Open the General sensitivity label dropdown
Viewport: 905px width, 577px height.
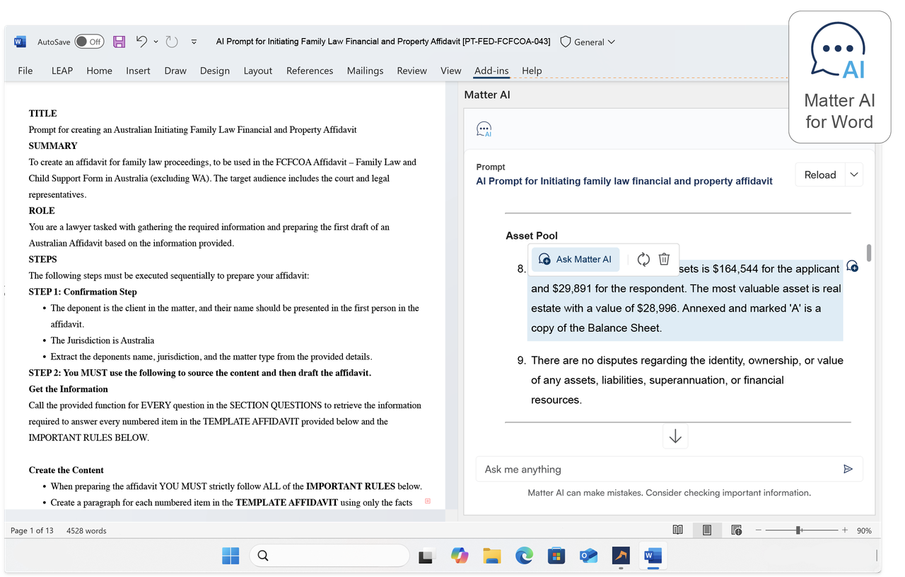pos(594,42)
